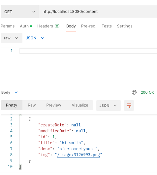Select the Preview response view
Screen dimensions: 157x175
54,105
